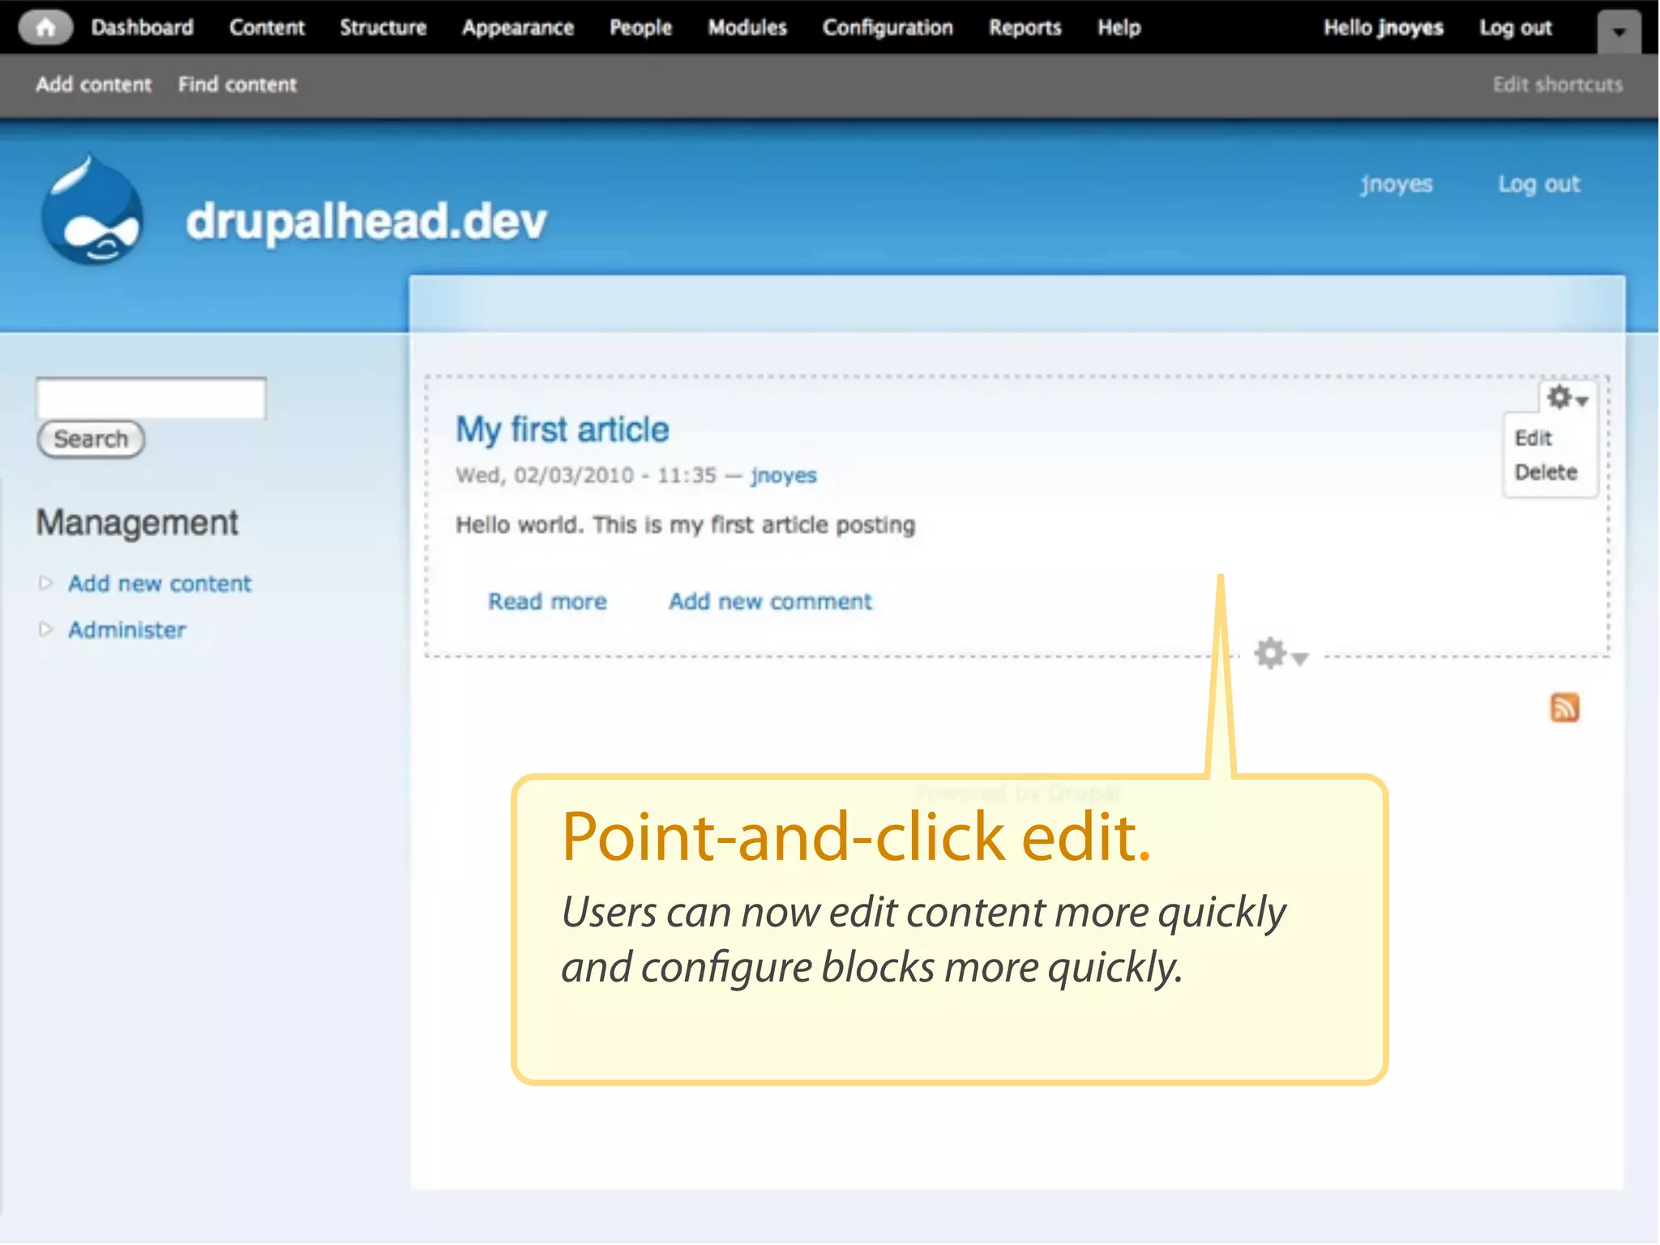Open the Content admin menu
Screen dimensions: 1660x1245
click(267, 28)
